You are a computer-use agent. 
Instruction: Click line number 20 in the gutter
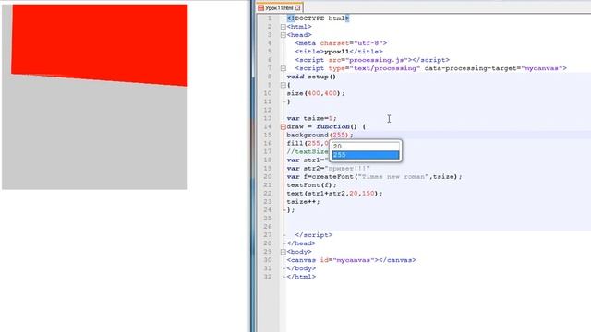click(x=268, y=176)
